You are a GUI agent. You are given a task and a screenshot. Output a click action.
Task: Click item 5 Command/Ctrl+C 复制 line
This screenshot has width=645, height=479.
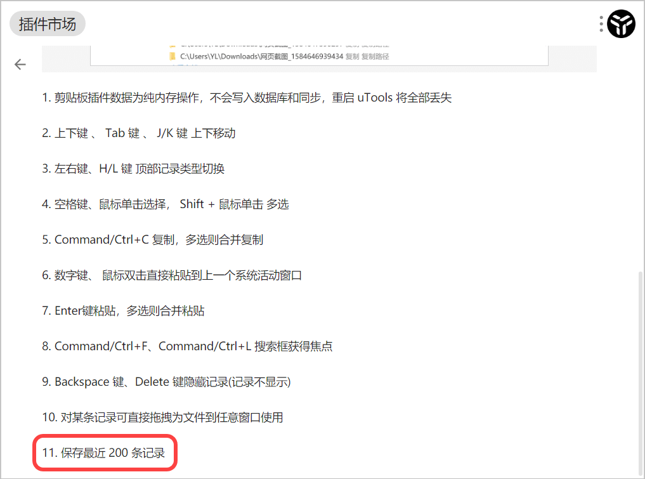[153, 240]
